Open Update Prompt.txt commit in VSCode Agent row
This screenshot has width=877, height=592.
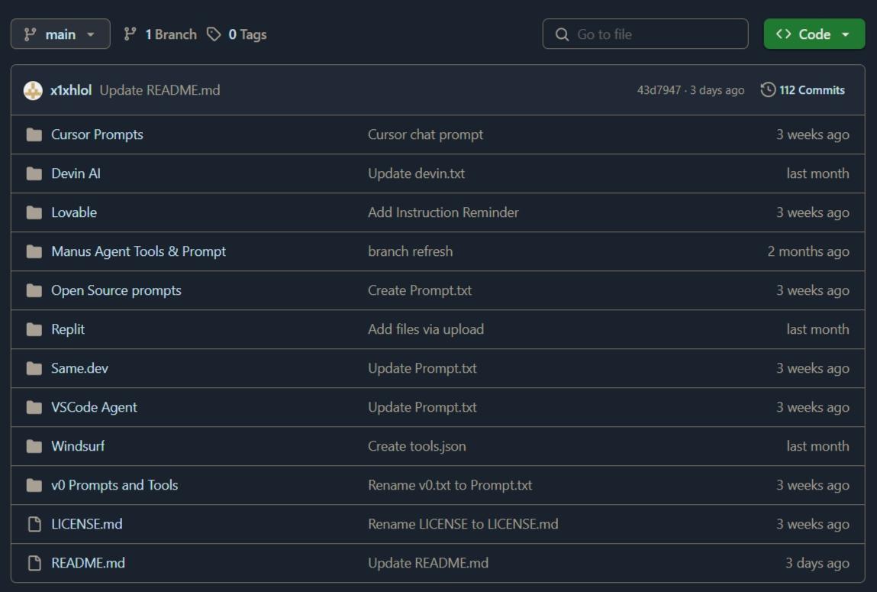point(422,407)
